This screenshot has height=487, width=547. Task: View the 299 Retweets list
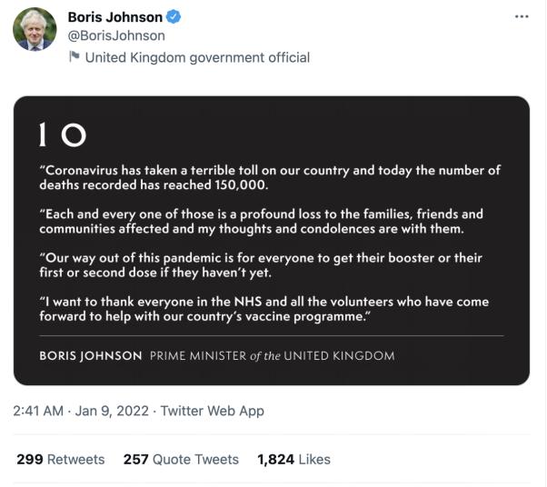(x=60, y=459)
